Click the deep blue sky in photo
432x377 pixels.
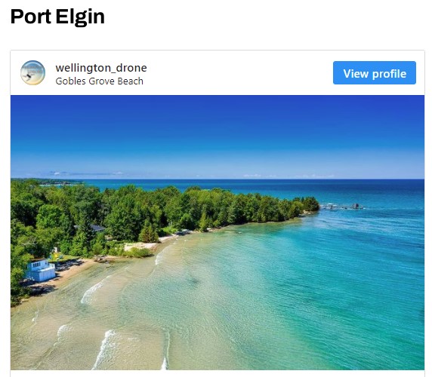tap(218, 124)
